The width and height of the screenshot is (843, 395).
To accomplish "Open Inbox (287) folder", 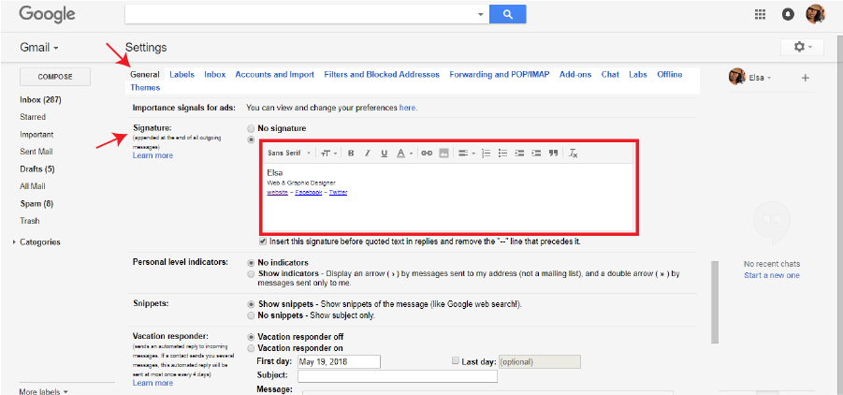I will pyautogui.click(x=40, y=100).
